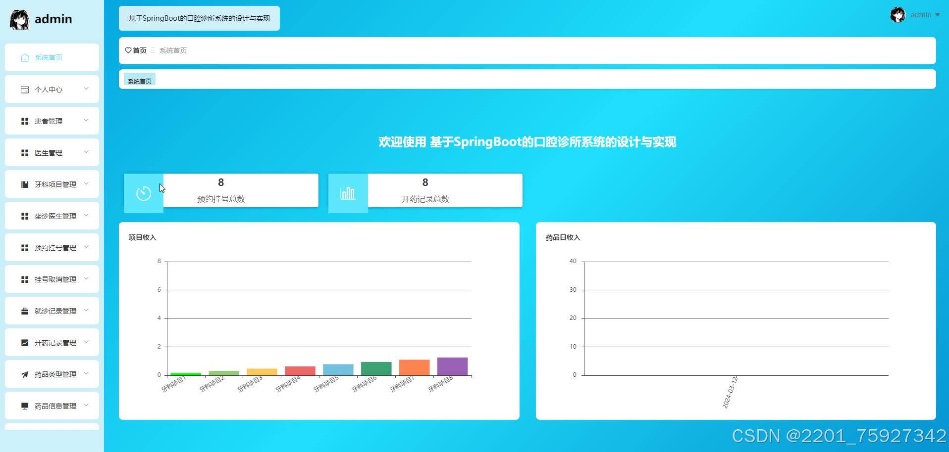The width and height of the screenshot is (949, 452).
Task: Click the 开药记录总数 label
Action: [425, 199]
